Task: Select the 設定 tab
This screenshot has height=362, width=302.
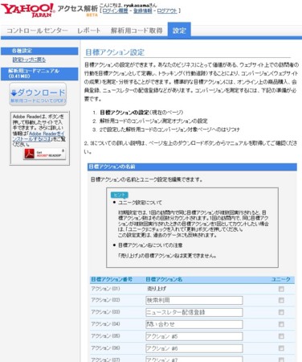Action: [179, 30]
